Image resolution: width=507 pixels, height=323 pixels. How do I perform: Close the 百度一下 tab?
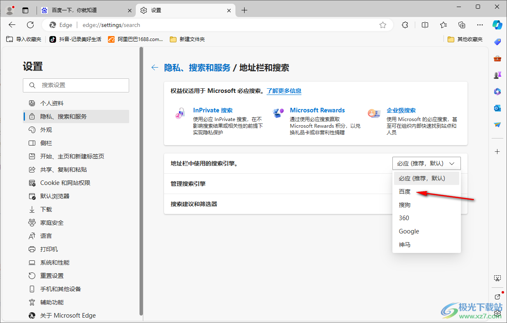pyautogui.click(x=130, y=10)
